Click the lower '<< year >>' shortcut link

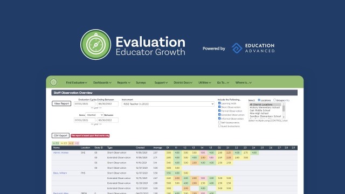click(x=96, y=124)
